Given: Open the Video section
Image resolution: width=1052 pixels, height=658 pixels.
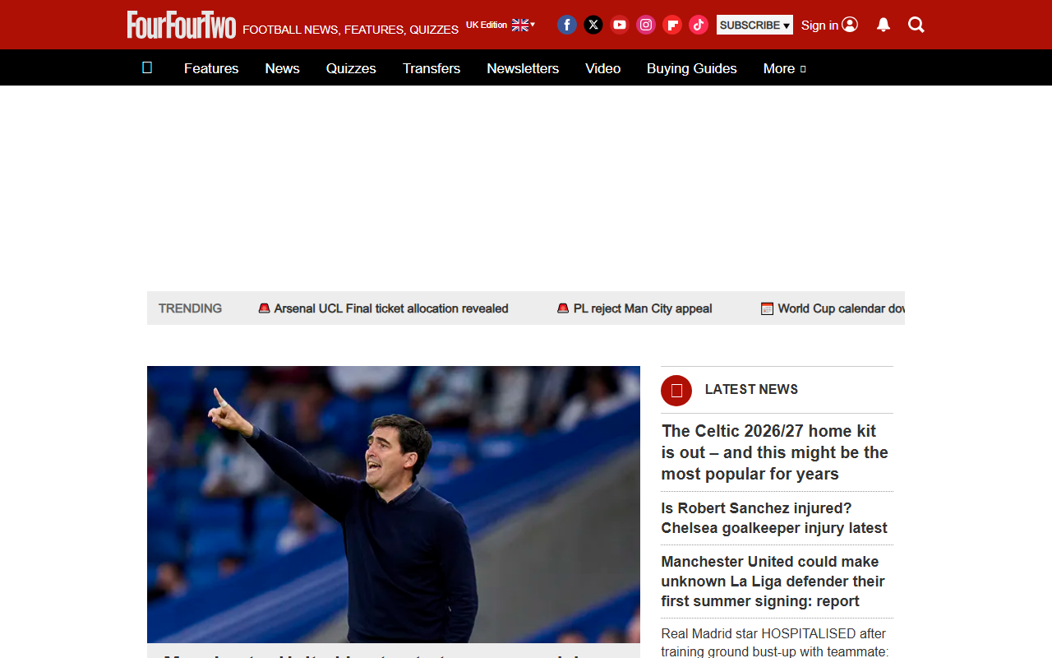Looking at the screenshot, I should pyautogui.click(x=602, y=68).
